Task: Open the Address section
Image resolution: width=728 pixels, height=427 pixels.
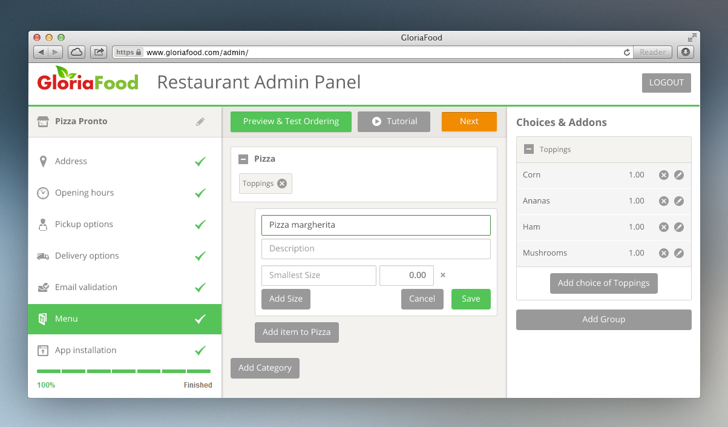Action: pos(125,162)
